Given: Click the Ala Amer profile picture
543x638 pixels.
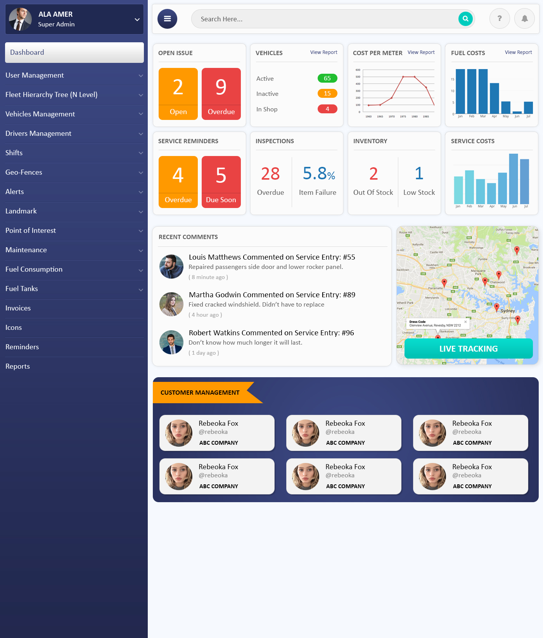Looking at the screenshot, I should point(20,19).
